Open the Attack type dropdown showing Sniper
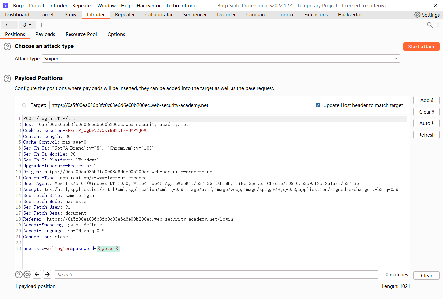The height and width of the screenshot is (299, 443). click(x=395, y=58)
